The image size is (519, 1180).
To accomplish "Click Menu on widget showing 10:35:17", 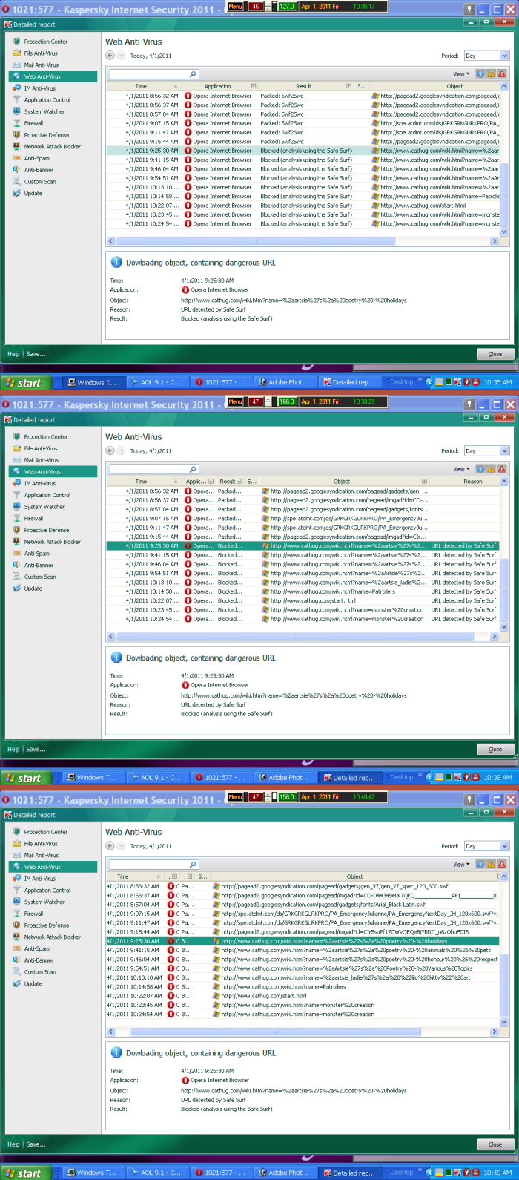I will (x=236, y=6).
